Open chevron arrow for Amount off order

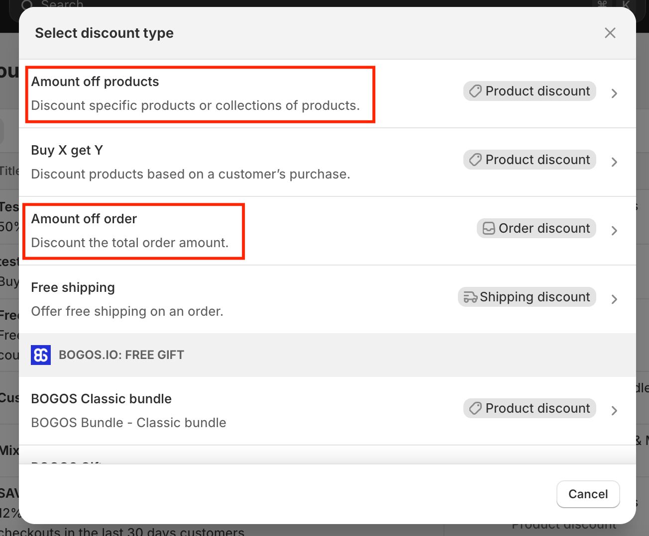[614, 230]
